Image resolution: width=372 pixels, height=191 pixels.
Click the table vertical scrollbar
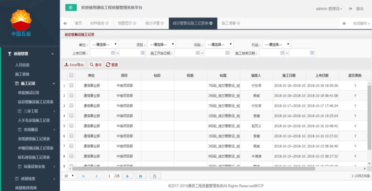point(369,117)
